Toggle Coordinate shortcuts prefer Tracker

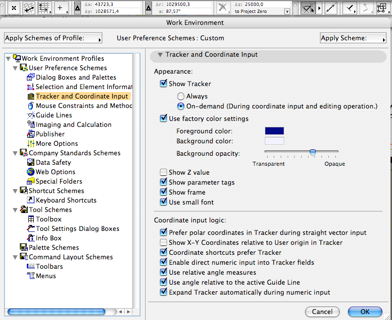[163, 252]
